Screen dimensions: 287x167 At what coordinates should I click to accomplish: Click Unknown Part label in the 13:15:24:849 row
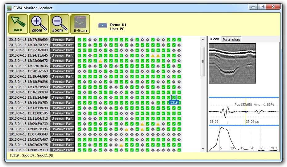(x=62, y=97)
